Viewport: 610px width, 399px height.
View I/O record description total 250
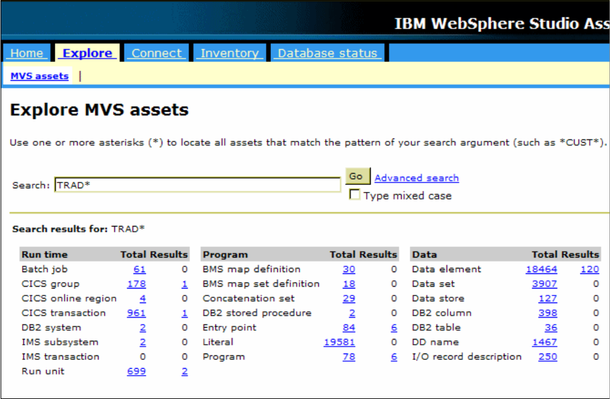click(547, 357)
